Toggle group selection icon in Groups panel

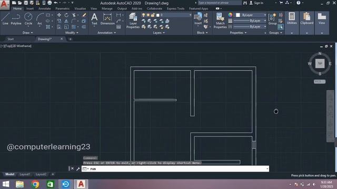pos(280,27)
